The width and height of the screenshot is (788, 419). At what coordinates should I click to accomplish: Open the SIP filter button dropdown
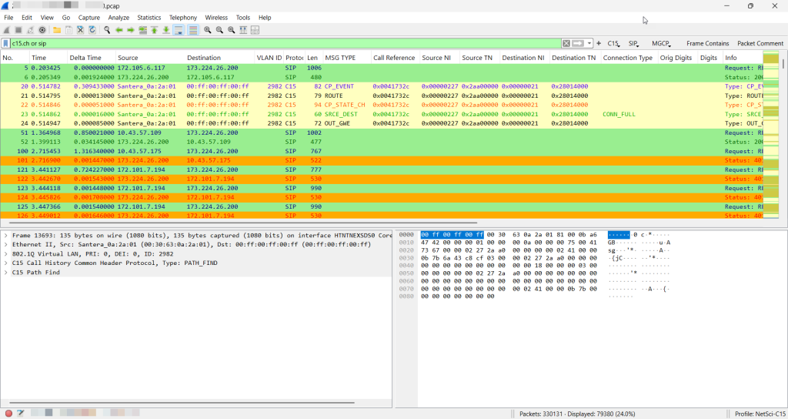coord(635,44)
